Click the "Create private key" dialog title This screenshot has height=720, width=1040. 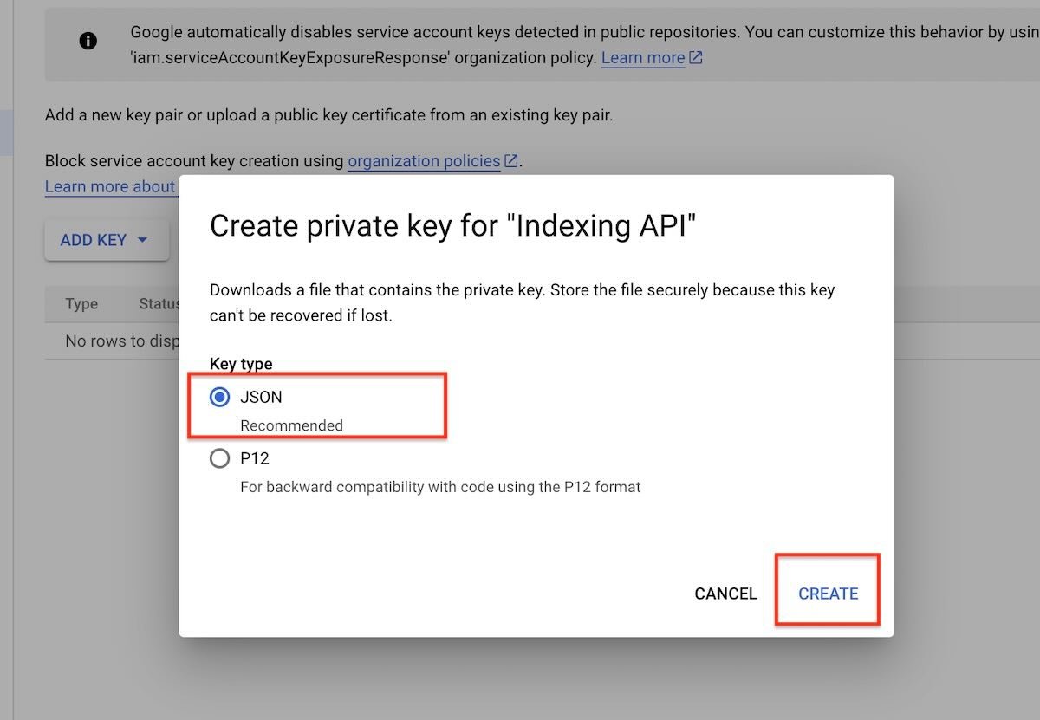(x=453, y=226)
